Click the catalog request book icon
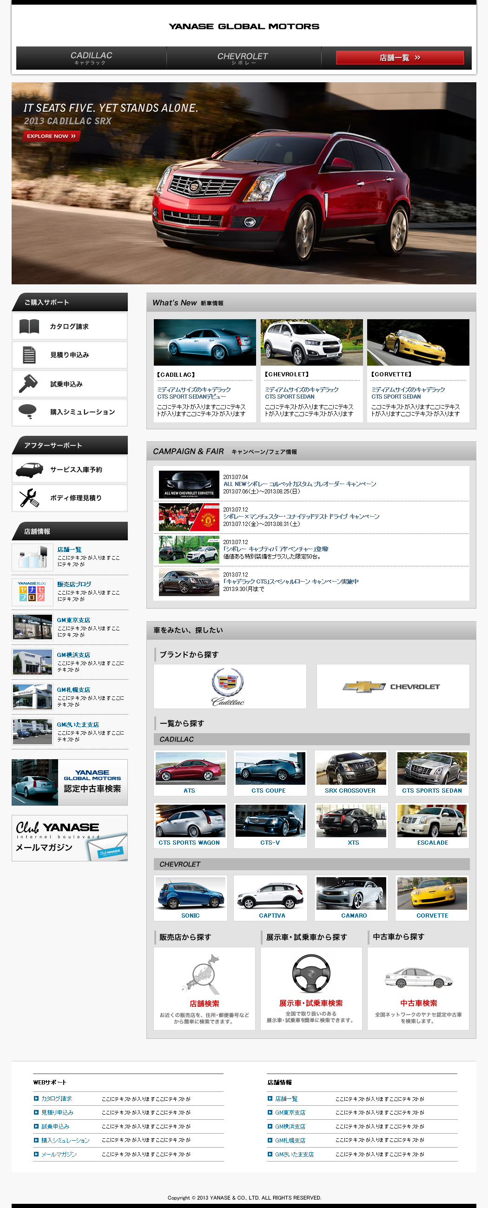 coord(29,326)
